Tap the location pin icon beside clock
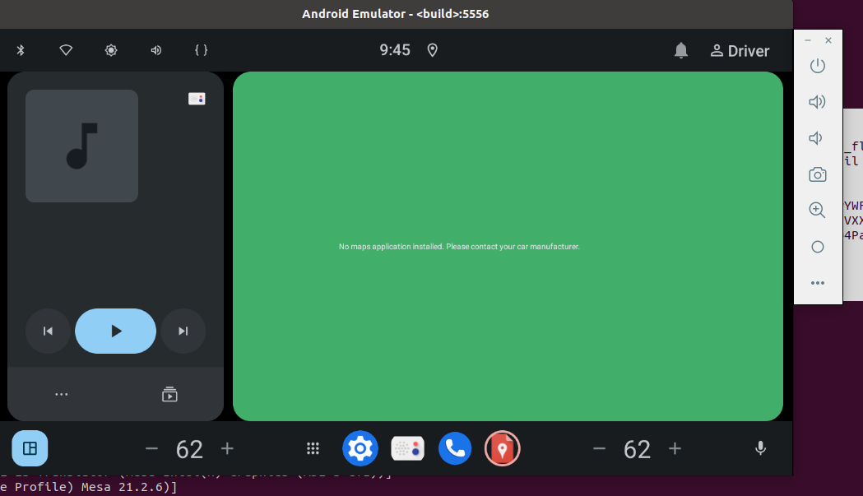This screenshot has height=496, width=863. coord(433,50)
